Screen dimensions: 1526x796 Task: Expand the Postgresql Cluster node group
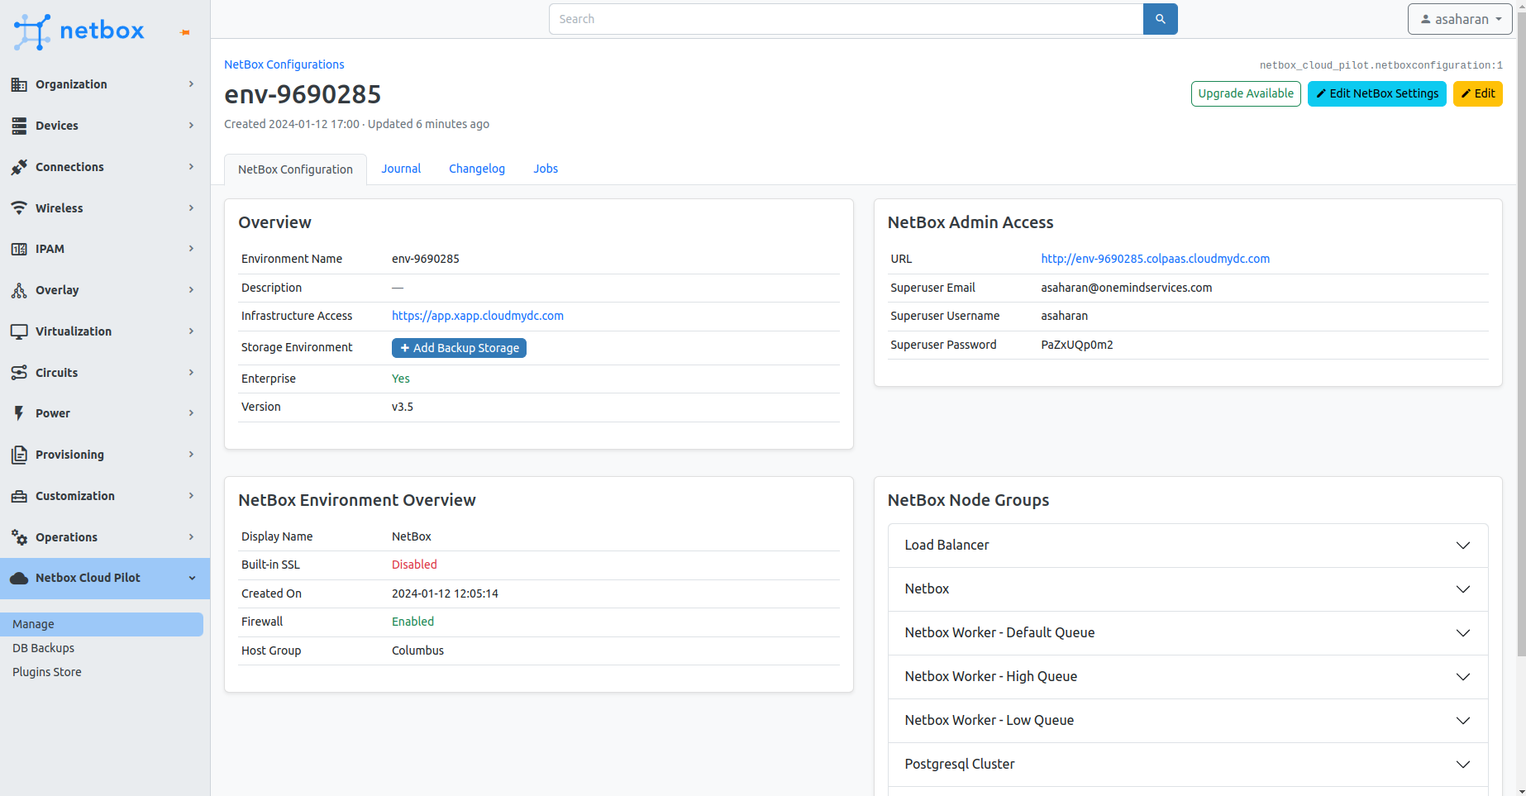(1188, 765)
